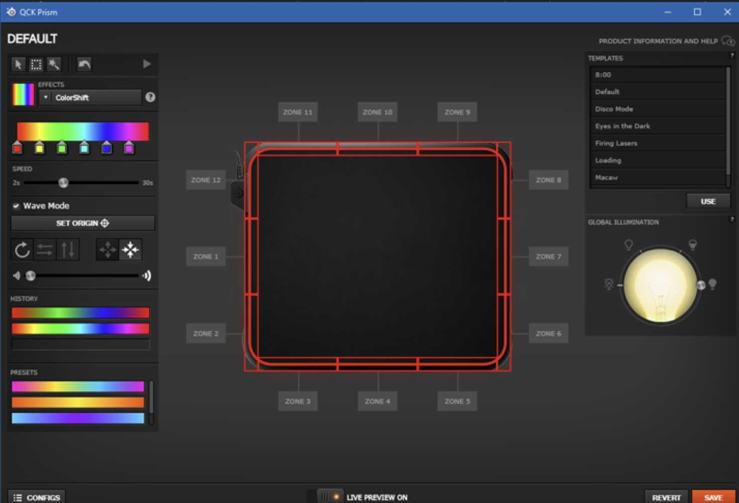
Task: Select ZONE 9 label
Action: click(457, 112)
